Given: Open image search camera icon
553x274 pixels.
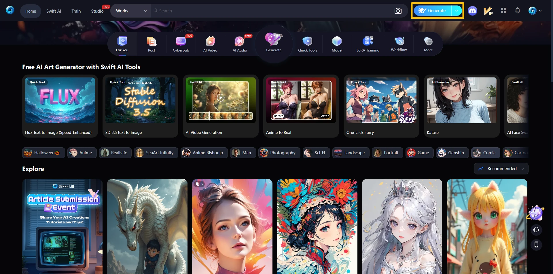Looking at the screenshot, I should [x=398, y=11].
